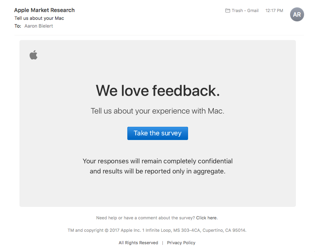
Task: Open the Click here help link
Action: pyautogui.click(x=207, y=218)
